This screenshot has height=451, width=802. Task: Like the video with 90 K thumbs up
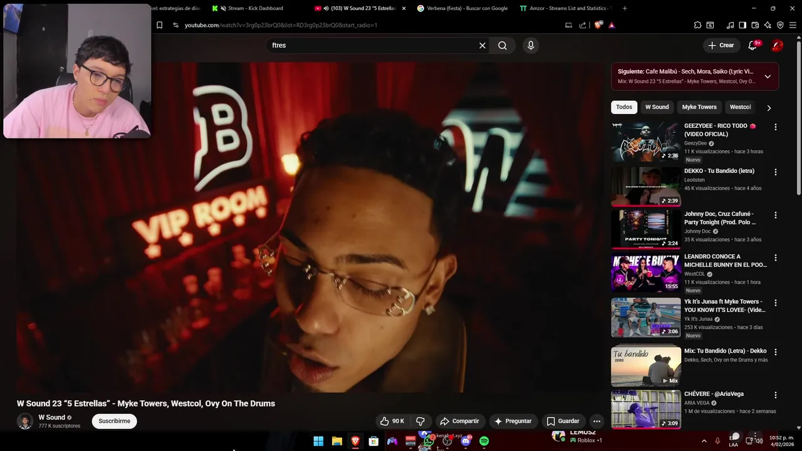click(392, 421)
